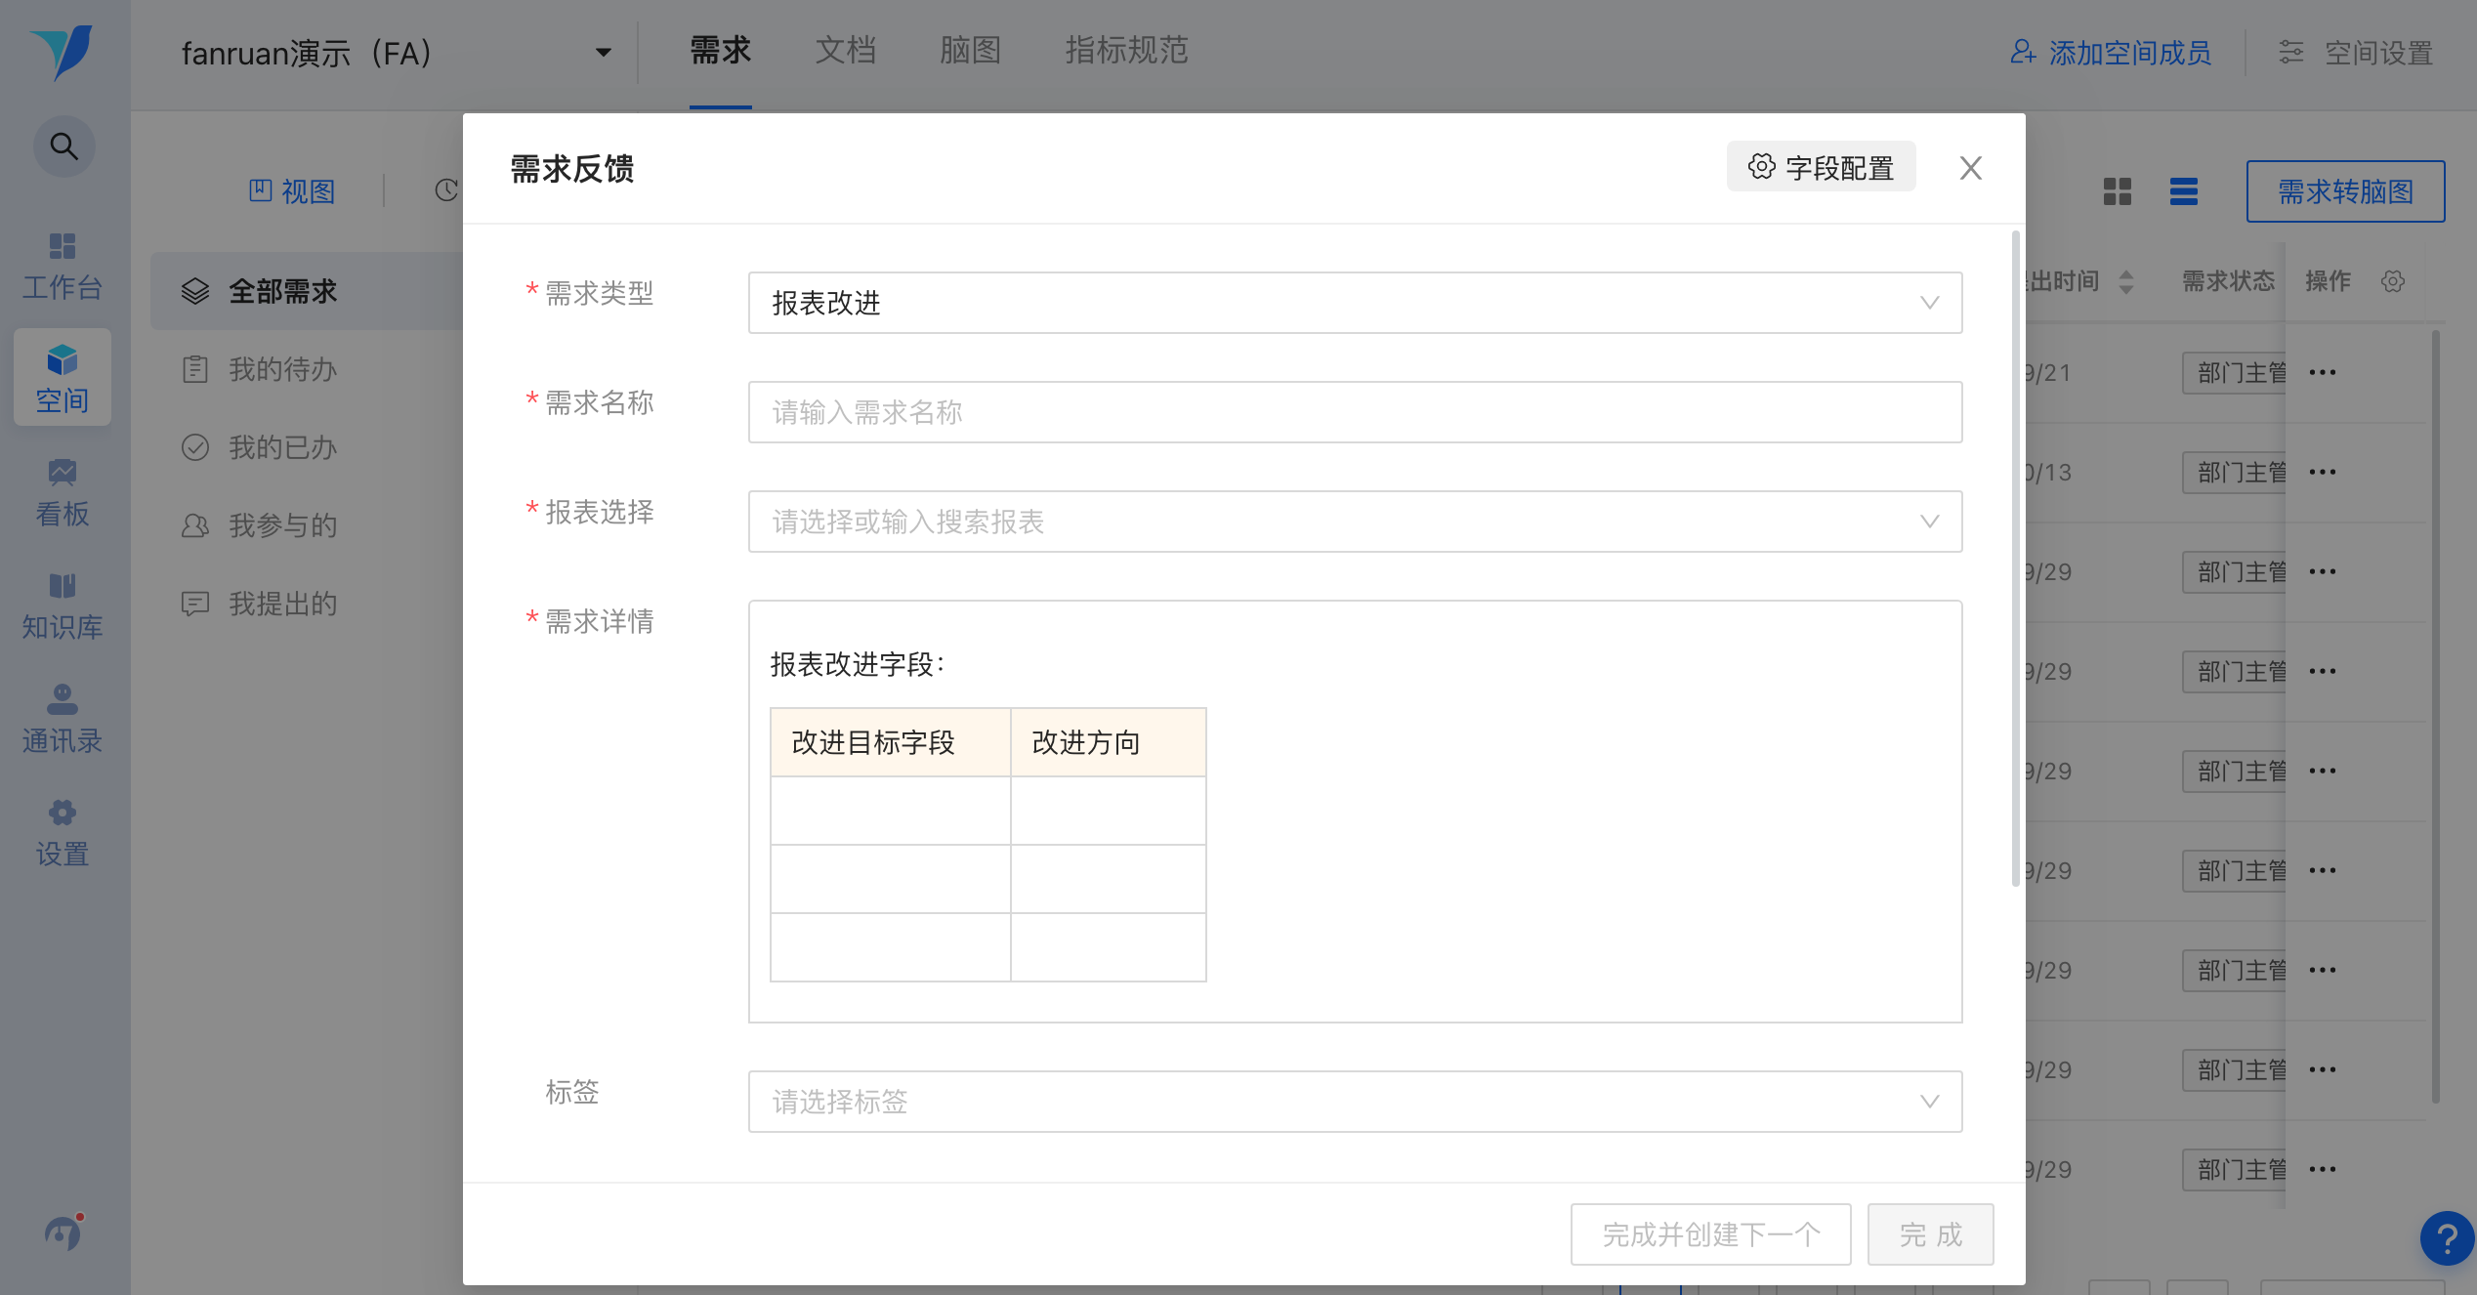Click the 字段配置 button in dialog header
Viewport: 2477px width, 1295px height.
coord(1821,167)
